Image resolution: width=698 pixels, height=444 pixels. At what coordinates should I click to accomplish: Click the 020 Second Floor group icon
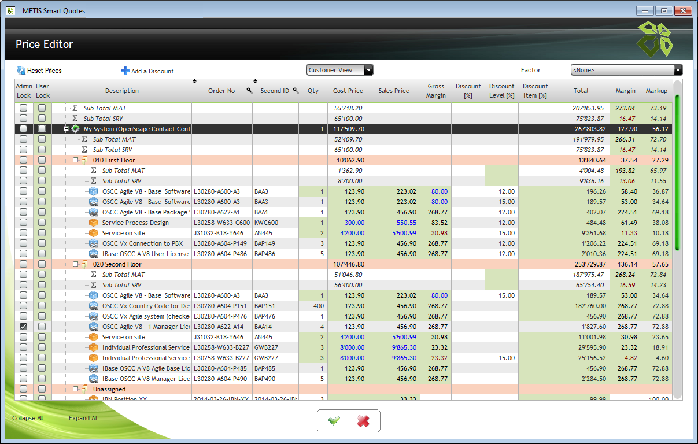tap(84, 264)
